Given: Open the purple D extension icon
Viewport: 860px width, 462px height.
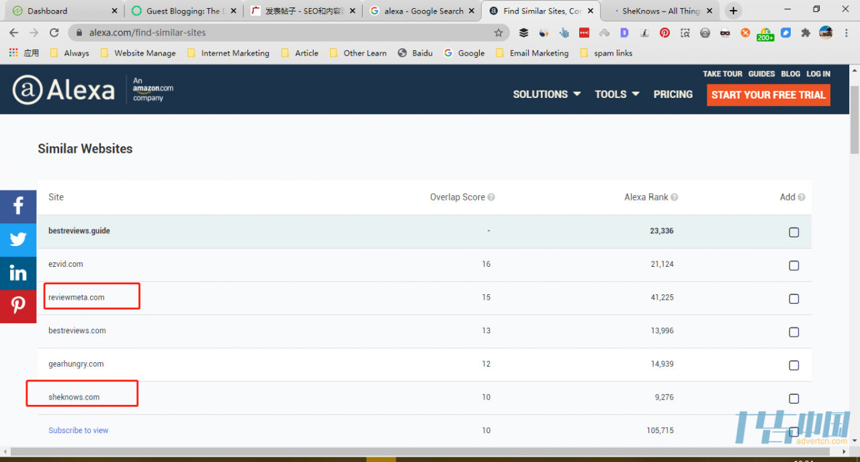Looking at the screenshot, I should [x=624, y=32].
